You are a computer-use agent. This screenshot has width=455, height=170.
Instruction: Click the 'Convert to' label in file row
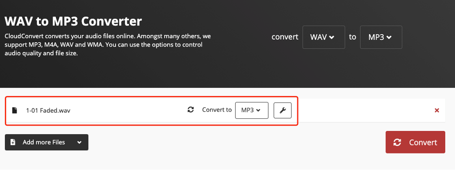pos(217,110)
